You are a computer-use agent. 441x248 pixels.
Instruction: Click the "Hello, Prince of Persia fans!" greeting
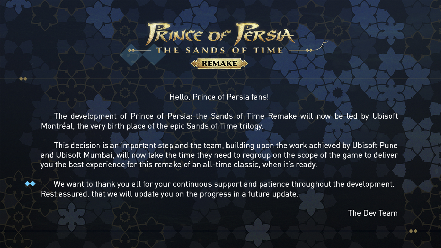(x=220, y=97)
